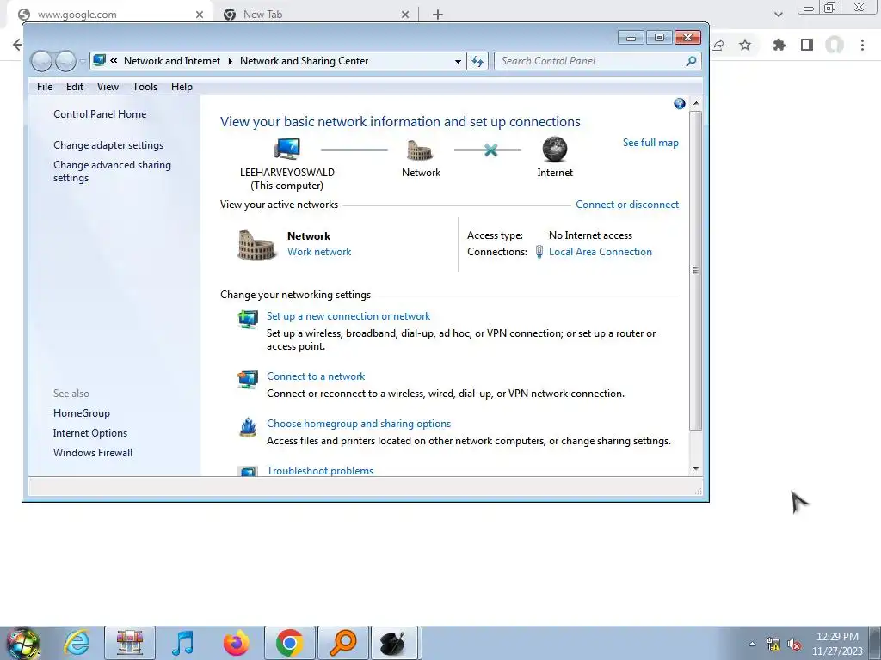Open Firefox from the taskbar

(x=236, y=643)
